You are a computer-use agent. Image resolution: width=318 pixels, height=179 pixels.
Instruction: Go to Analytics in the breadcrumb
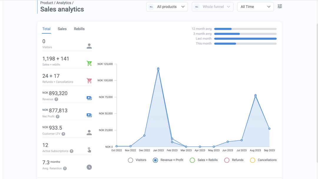[x=64, y=3]
